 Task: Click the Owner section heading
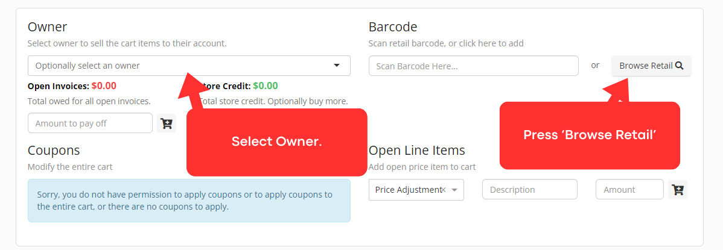48,27
